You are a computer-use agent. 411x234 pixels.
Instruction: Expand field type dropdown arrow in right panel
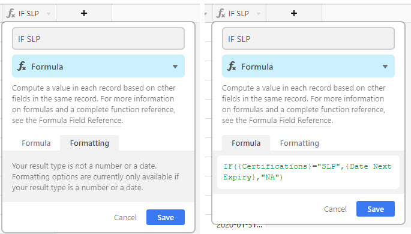[x=385, y=67]
